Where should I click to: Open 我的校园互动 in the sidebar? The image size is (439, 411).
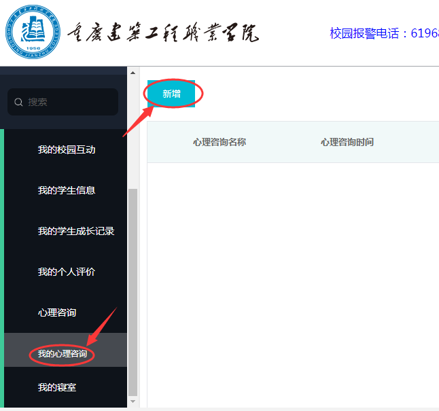[66, 149]
